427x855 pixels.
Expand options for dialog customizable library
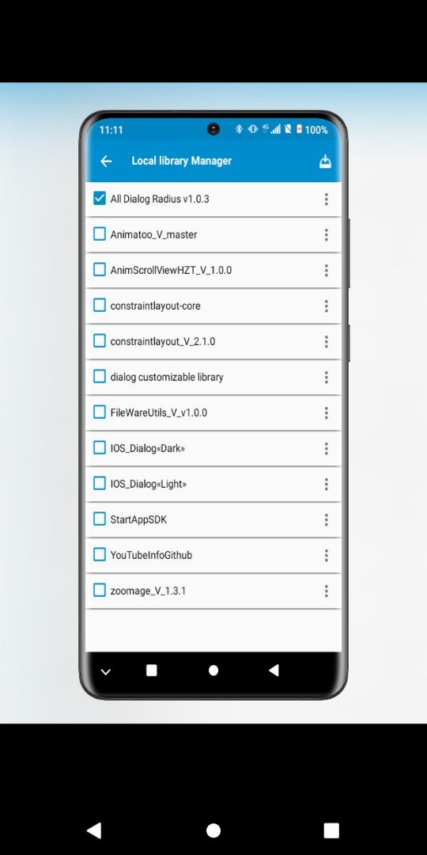(x=327, y=377)
